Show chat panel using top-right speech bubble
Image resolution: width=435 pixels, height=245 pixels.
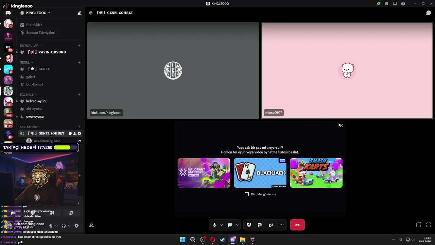[x=429, y=13]
